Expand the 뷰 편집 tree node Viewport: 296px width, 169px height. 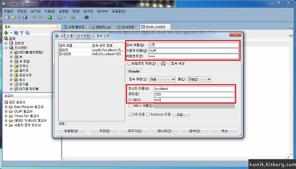pyautogui.click(x=11, y=61)
